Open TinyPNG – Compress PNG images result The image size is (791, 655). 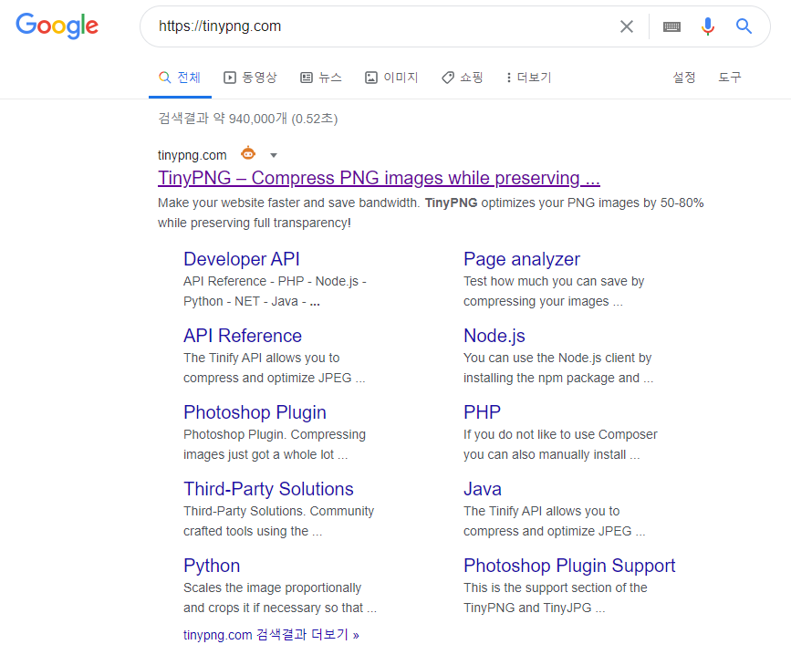[x=379, y=178]
